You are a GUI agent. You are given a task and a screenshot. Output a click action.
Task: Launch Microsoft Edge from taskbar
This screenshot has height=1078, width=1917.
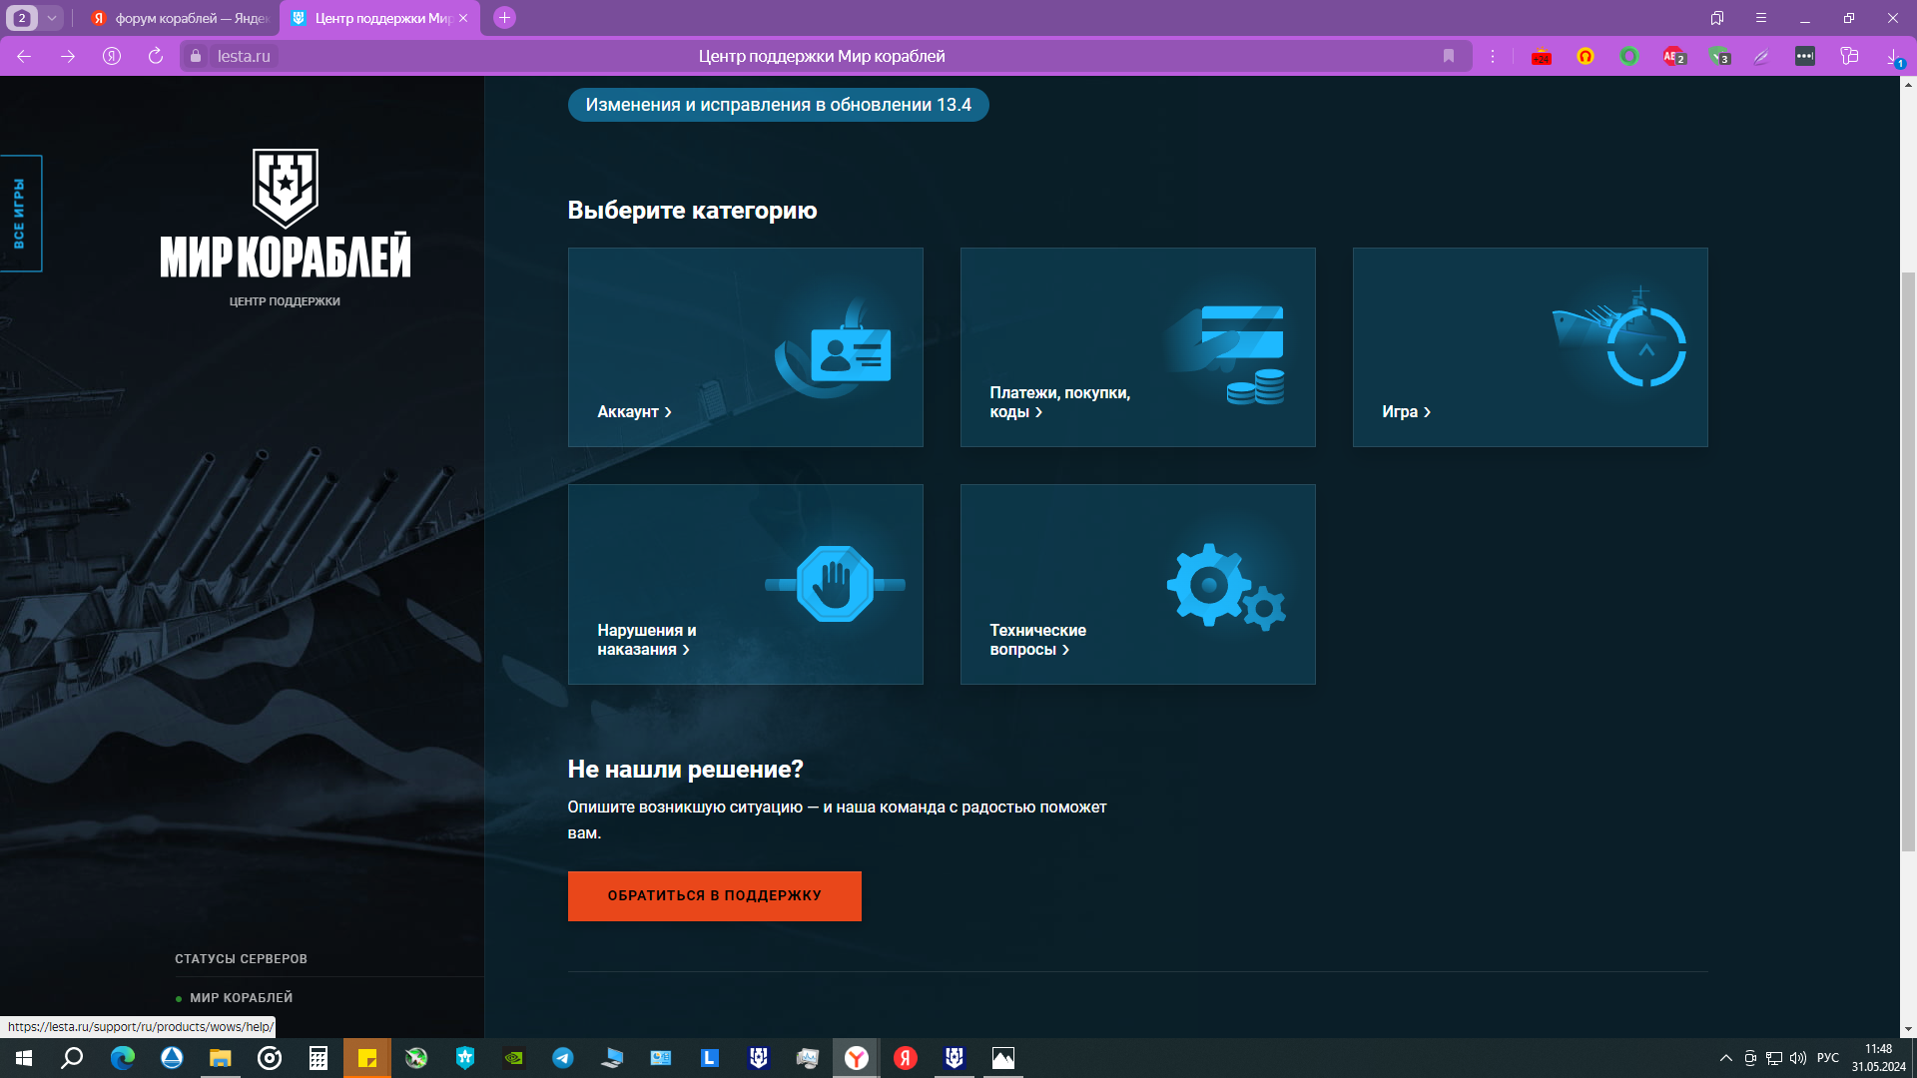coord(122,1058)
